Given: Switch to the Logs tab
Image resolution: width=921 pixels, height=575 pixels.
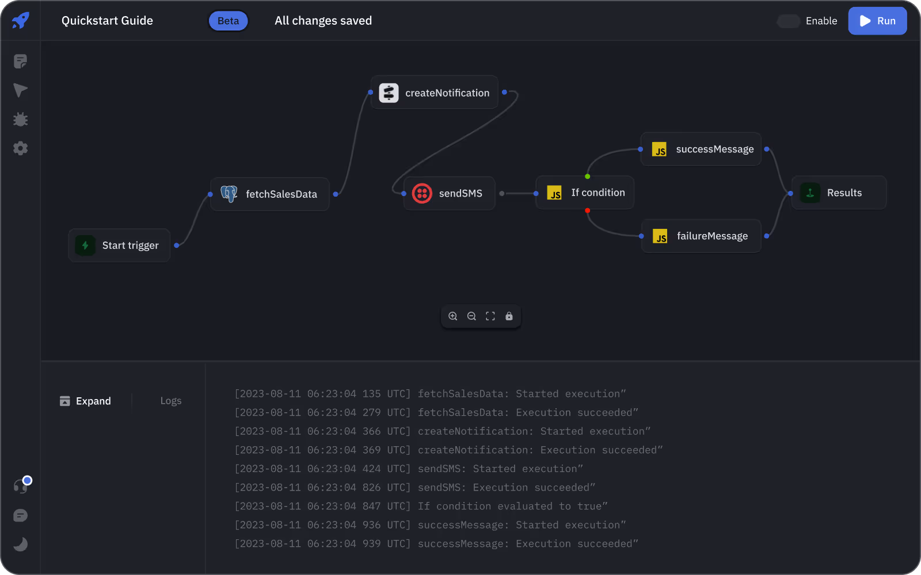Looking at the screenshot, I should tap(170, 401).
